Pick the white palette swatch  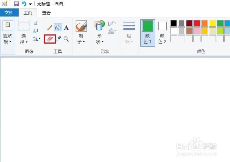click(174, 31)
